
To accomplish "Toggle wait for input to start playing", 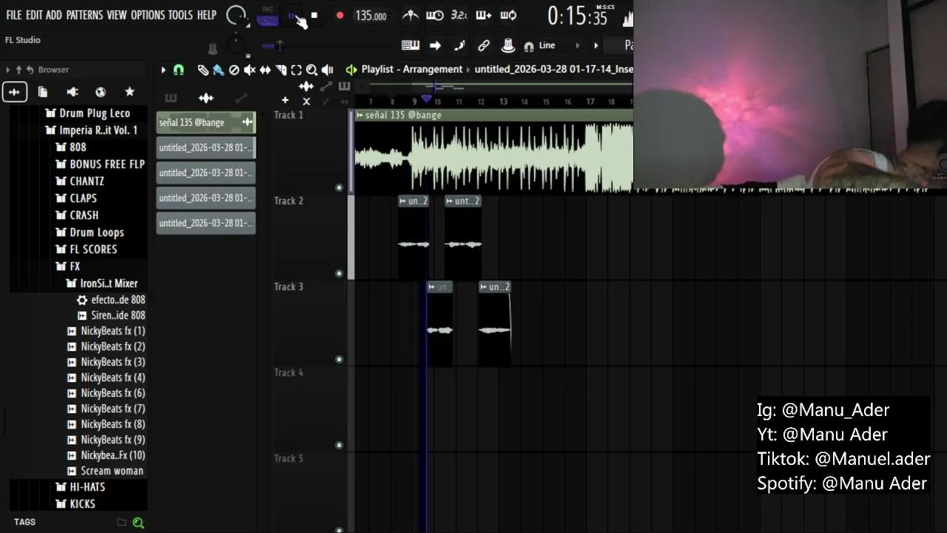I will coord(435,16).
